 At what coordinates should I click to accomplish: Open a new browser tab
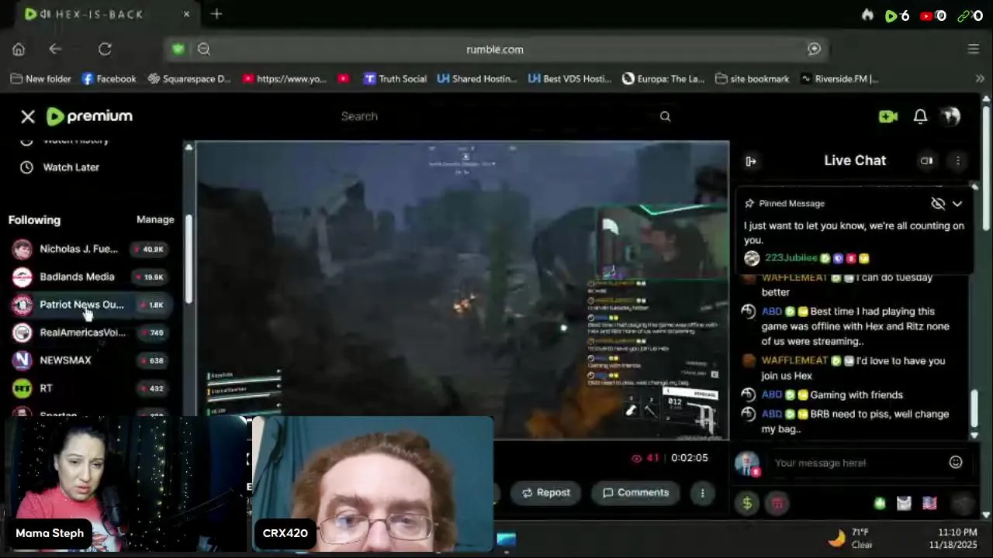(216, 14)
